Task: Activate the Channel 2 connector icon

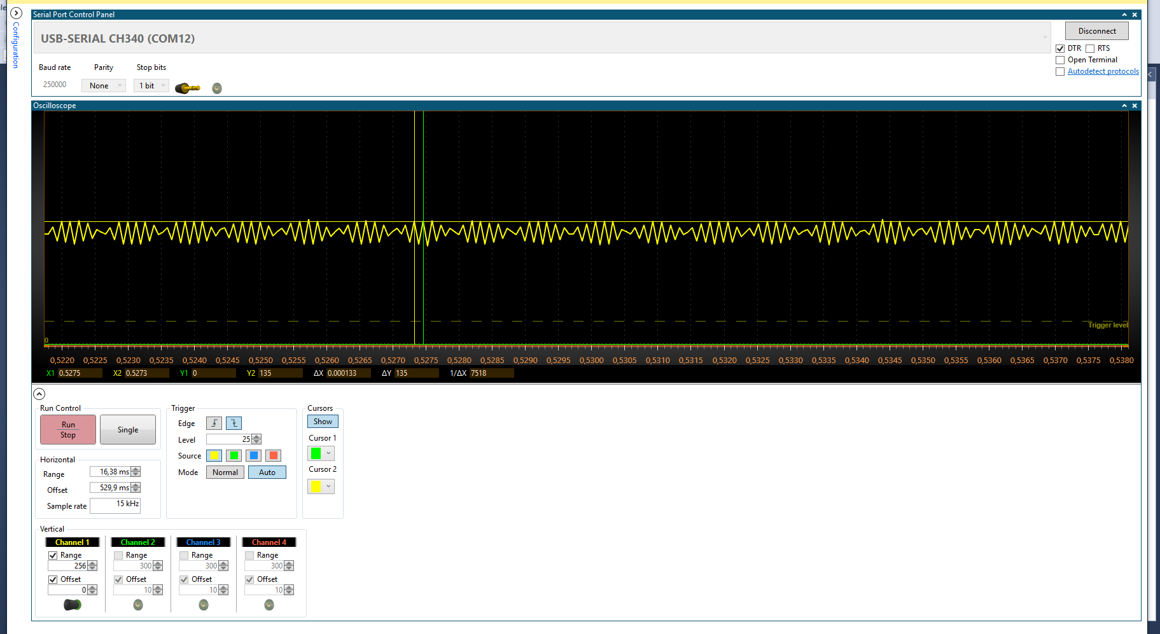Action: pos(138,605)
